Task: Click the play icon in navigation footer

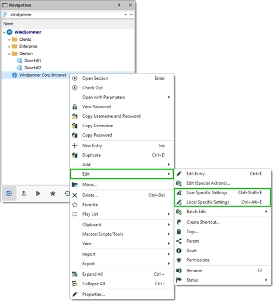Action: pyautogui.click(x=38, y=194)
